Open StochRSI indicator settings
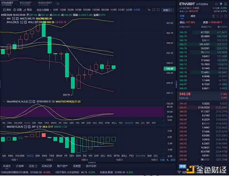This screenshot has height=176, width=229. (x=30, y=101)
